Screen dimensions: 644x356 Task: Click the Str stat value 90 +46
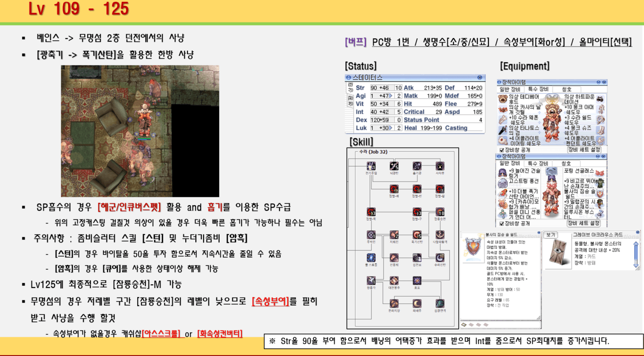click(x=380, y=88)
